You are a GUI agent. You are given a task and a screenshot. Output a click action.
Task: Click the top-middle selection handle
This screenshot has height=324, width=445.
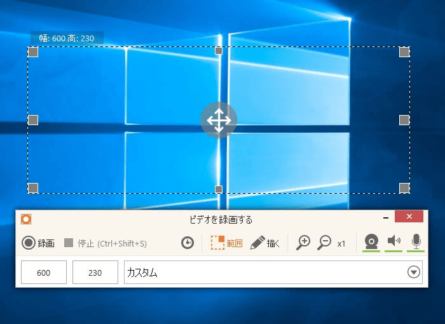point(219,51)
